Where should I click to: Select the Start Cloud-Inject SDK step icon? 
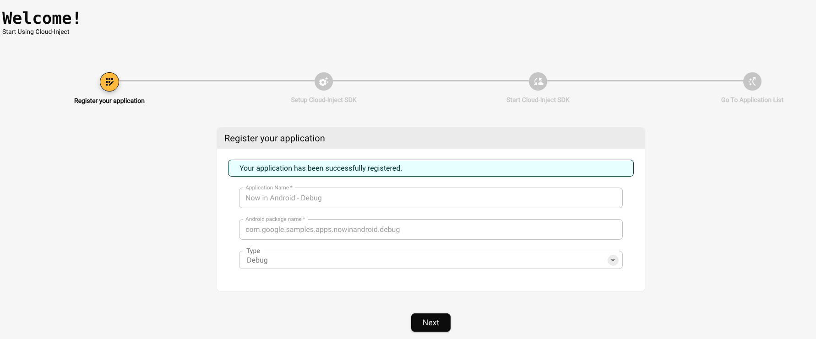pos(538,82)
